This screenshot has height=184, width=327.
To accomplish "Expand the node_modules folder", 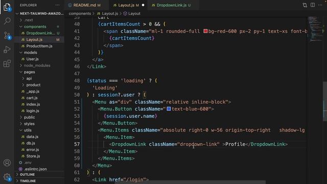I will [39, 65].
